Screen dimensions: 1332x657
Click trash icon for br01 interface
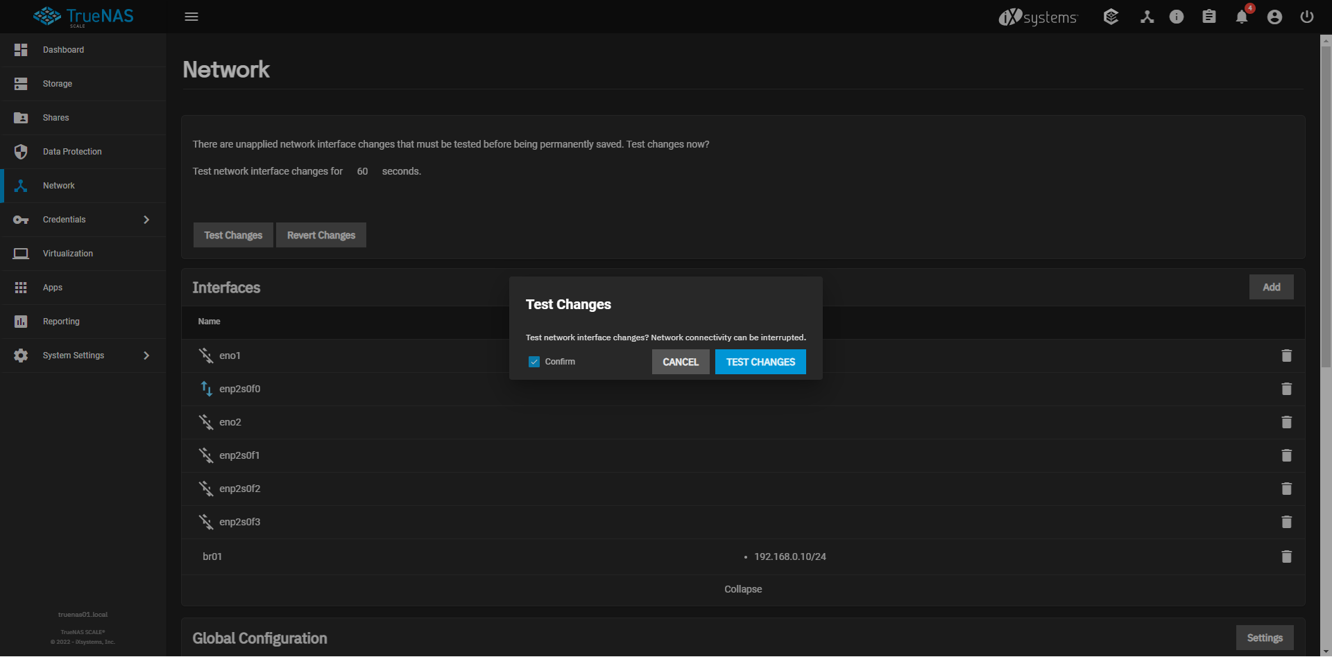click(x=1286, y=557)
